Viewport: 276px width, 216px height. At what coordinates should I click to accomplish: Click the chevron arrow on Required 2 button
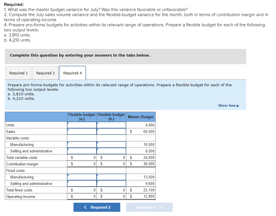point(85,207)
